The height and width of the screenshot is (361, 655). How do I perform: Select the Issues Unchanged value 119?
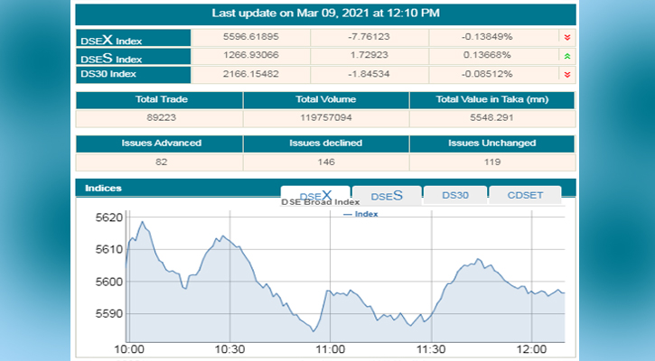pyautogui.click(x=491, y=162)
